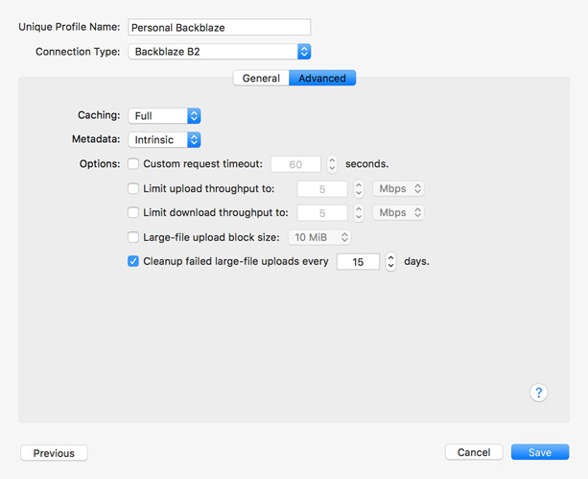Save the profile settings
The width and height of the screenshot is (588, 479).
click(540, 452)
